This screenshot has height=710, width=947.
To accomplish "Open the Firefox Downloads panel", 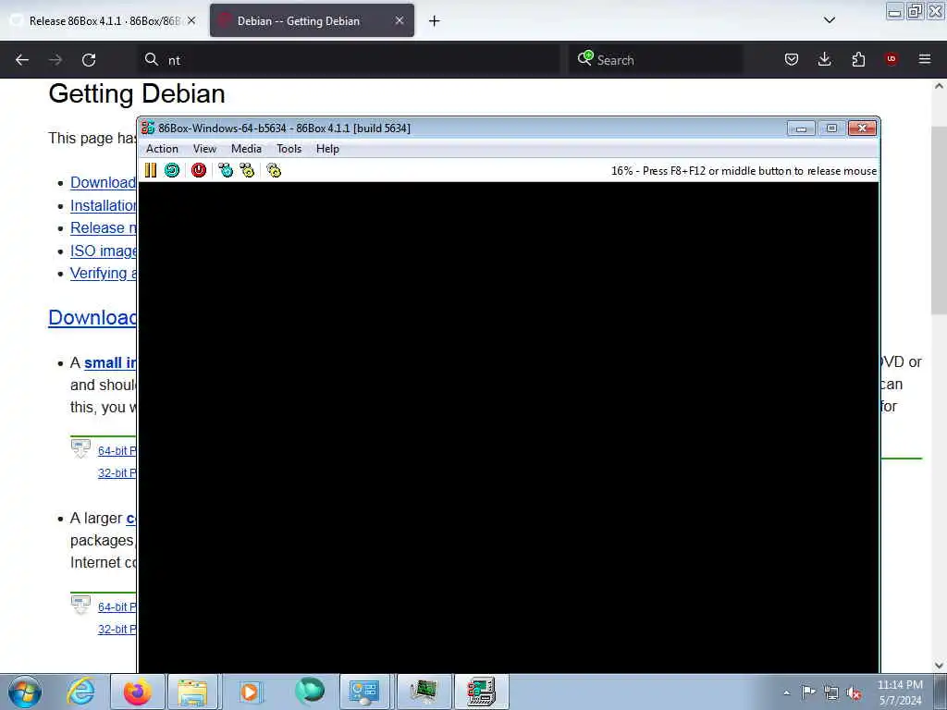I will (x=824, y=59).
